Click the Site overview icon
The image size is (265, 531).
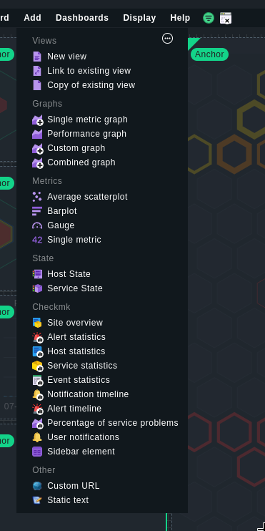click(x=37, y=323)
